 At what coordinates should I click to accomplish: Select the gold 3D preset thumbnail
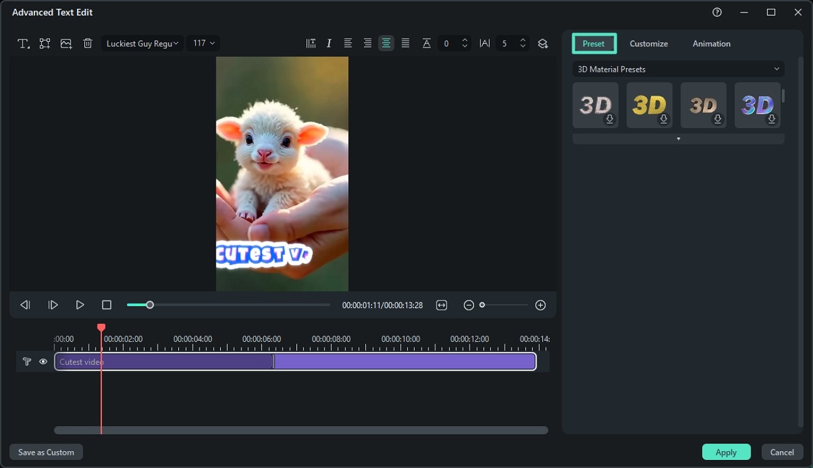[x=649, y=105]
